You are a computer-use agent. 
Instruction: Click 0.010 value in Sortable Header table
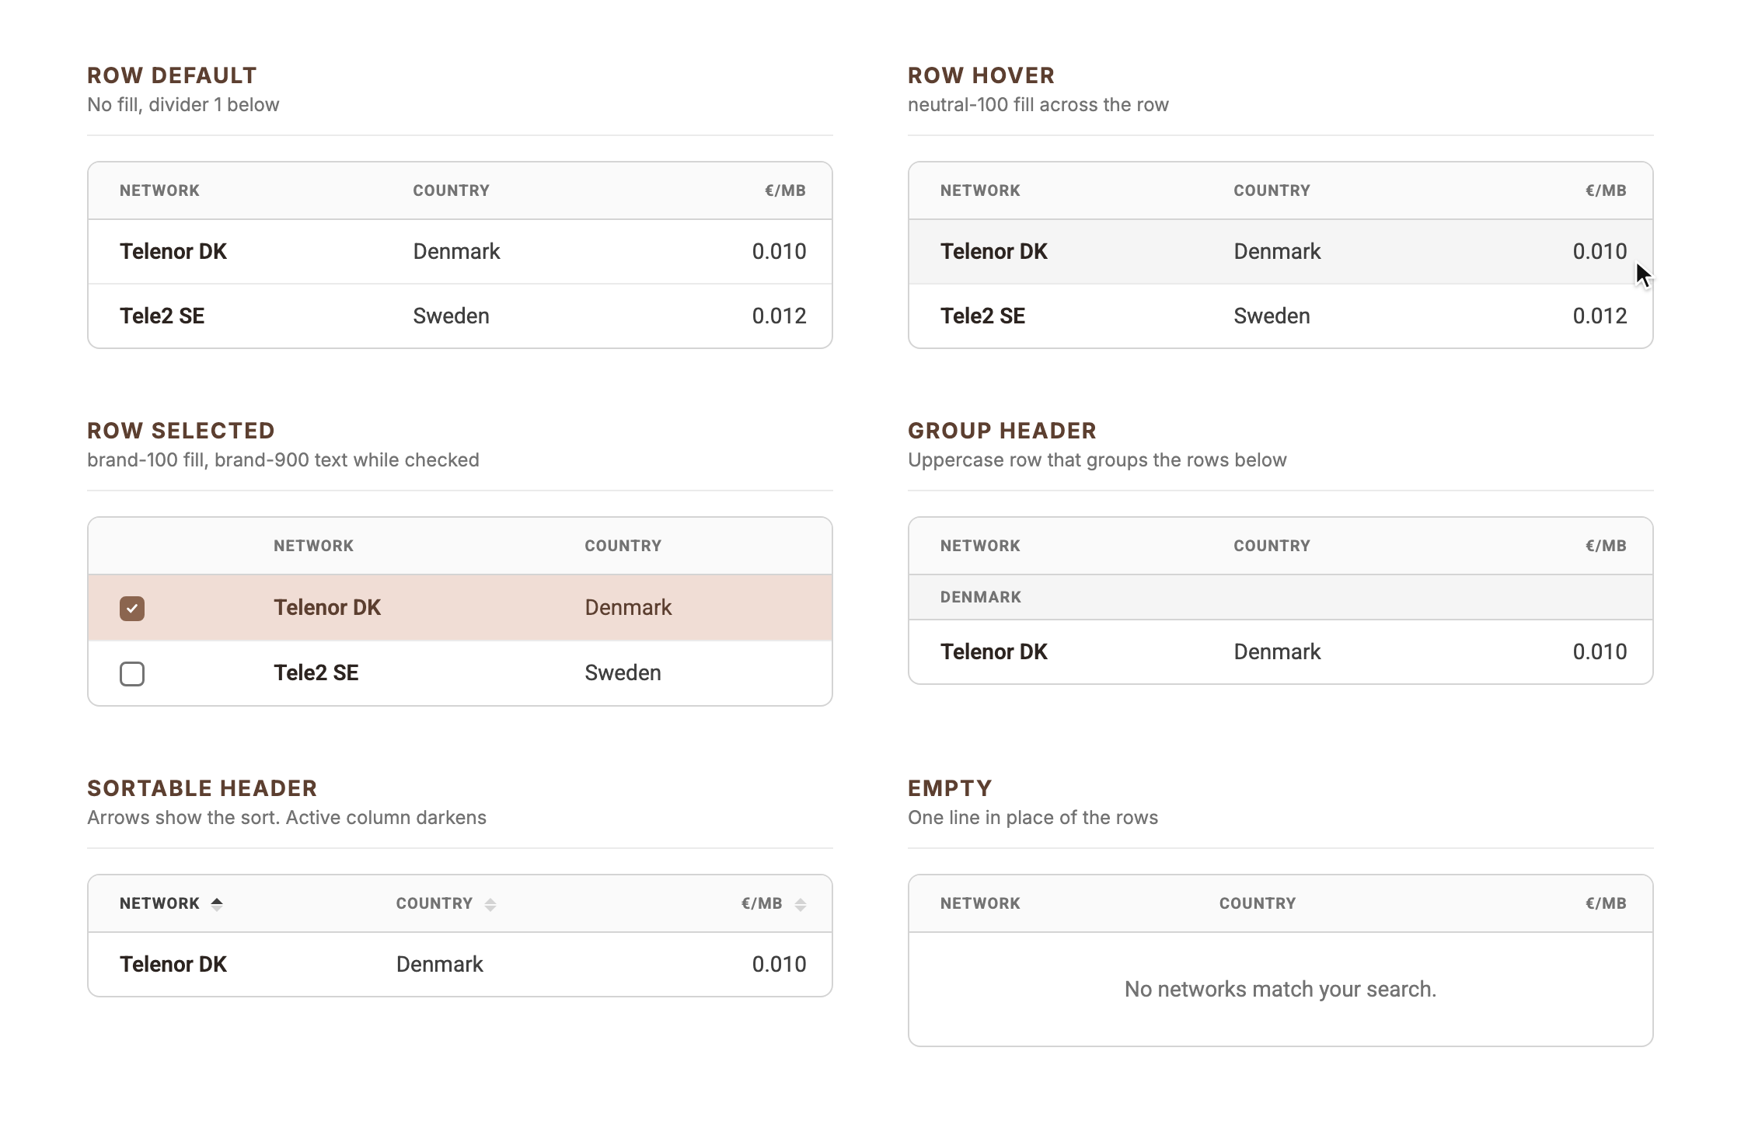click(779, 964)
